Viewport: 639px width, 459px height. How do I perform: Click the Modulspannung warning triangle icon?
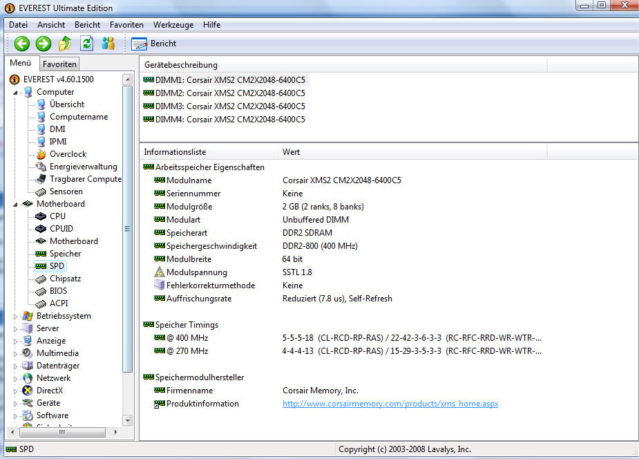coord(160,272)
